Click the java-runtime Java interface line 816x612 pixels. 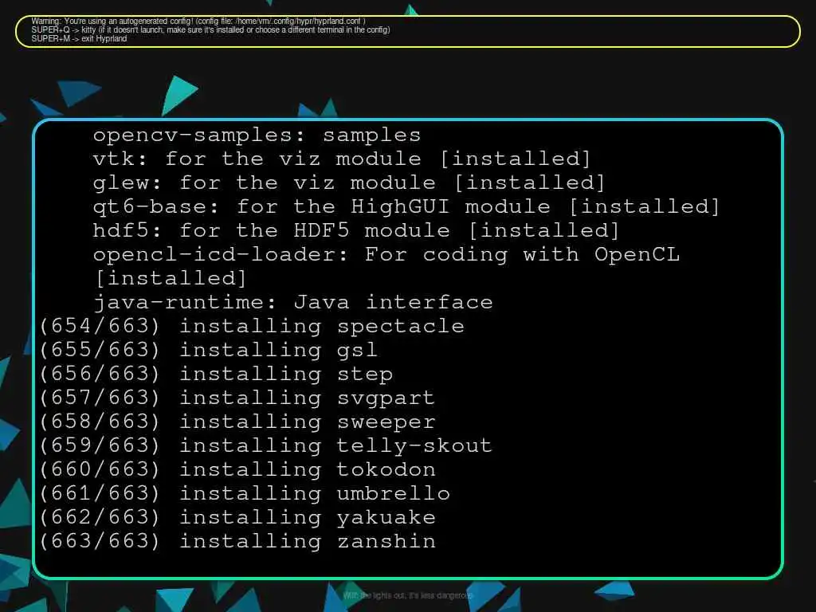[x=293, y=303]
